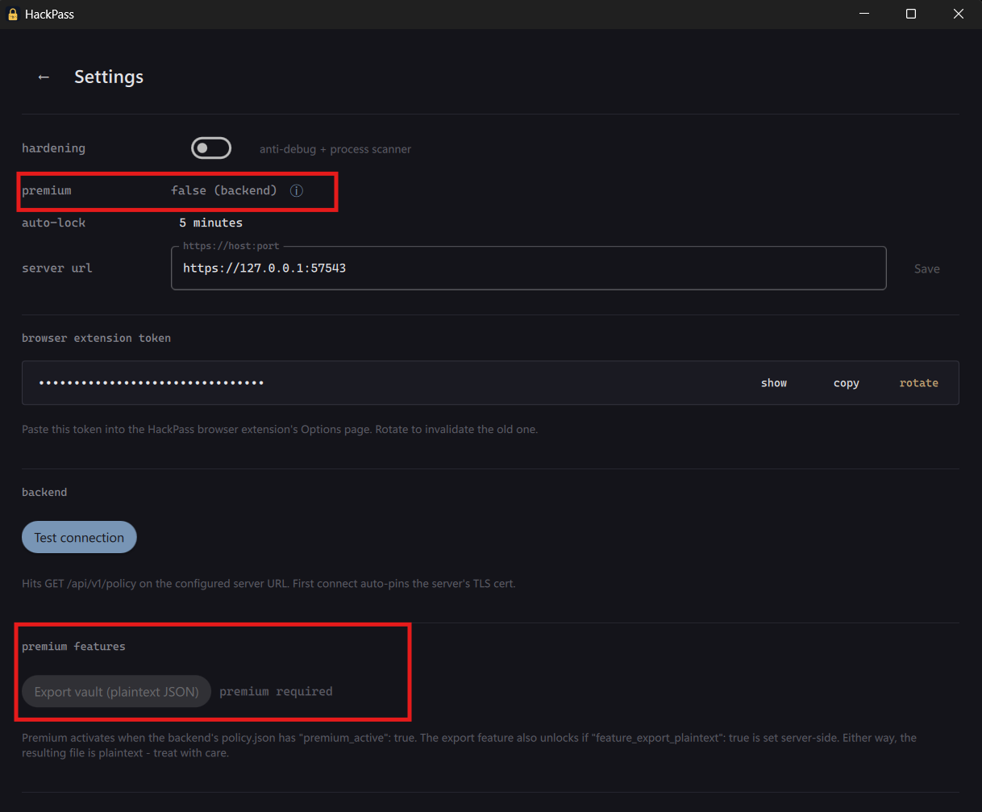Show the browser extension token

(774, 383)
